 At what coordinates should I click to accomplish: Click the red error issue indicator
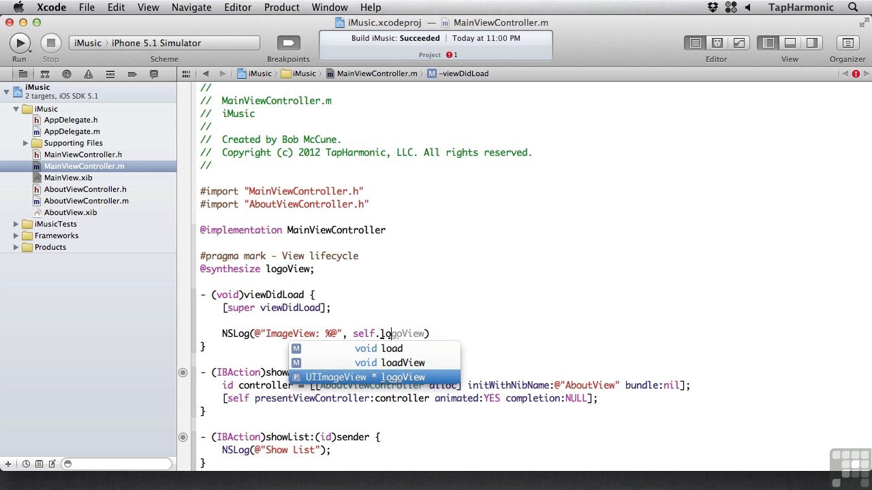pos(856,73)
